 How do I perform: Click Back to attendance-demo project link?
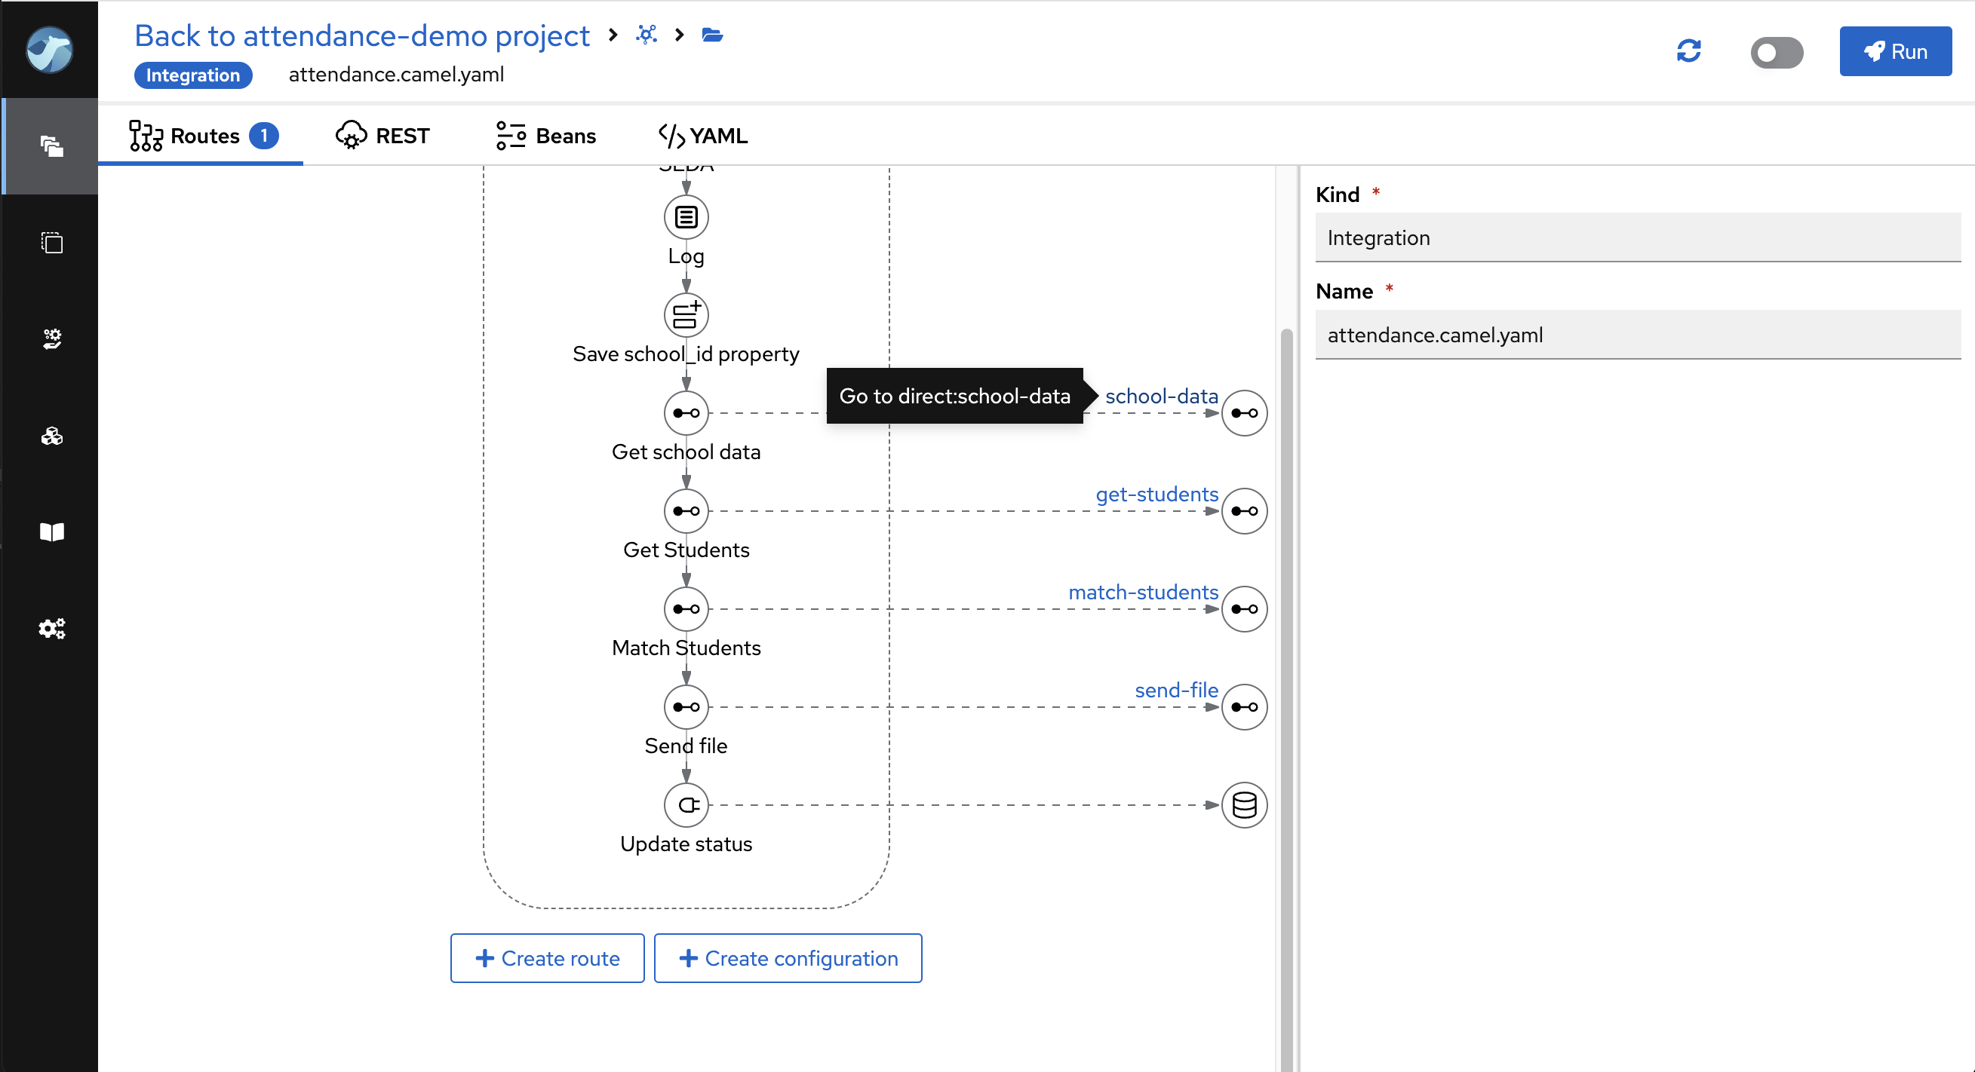point(362,35)
